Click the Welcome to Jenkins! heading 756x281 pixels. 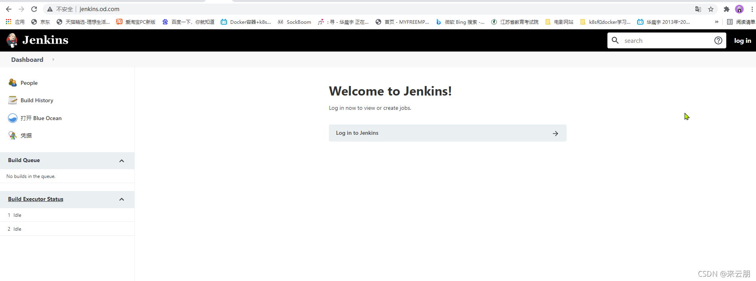[390, 91]
